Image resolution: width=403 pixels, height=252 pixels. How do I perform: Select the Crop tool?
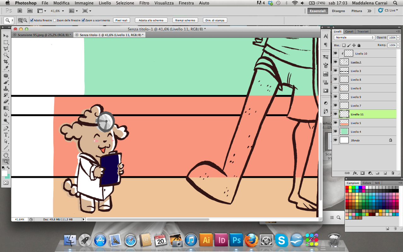(x=6, y=62)
